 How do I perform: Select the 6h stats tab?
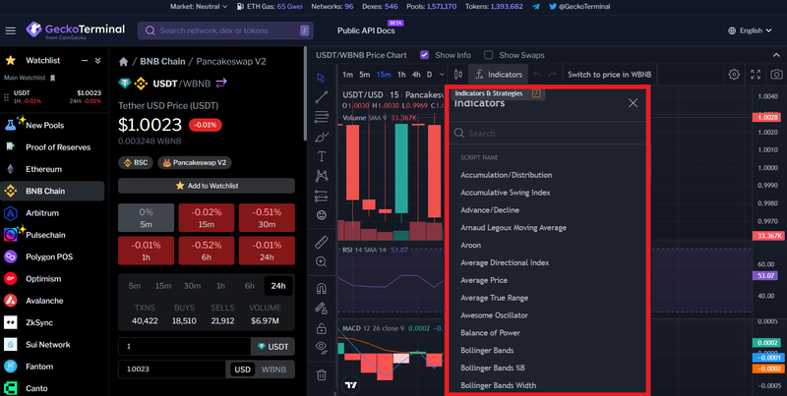[250, 286]
